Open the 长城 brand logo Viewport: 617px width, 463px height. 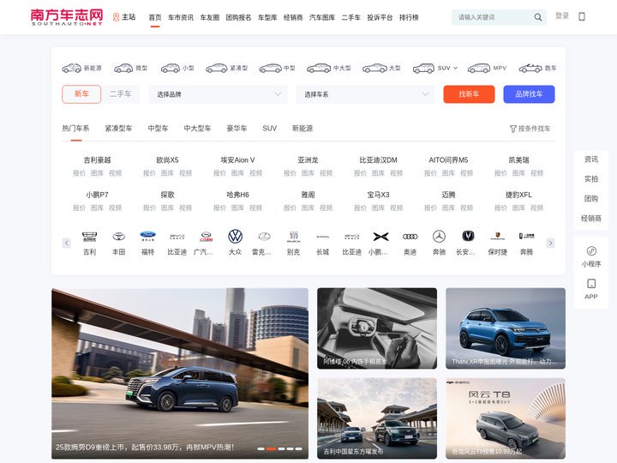323,237
